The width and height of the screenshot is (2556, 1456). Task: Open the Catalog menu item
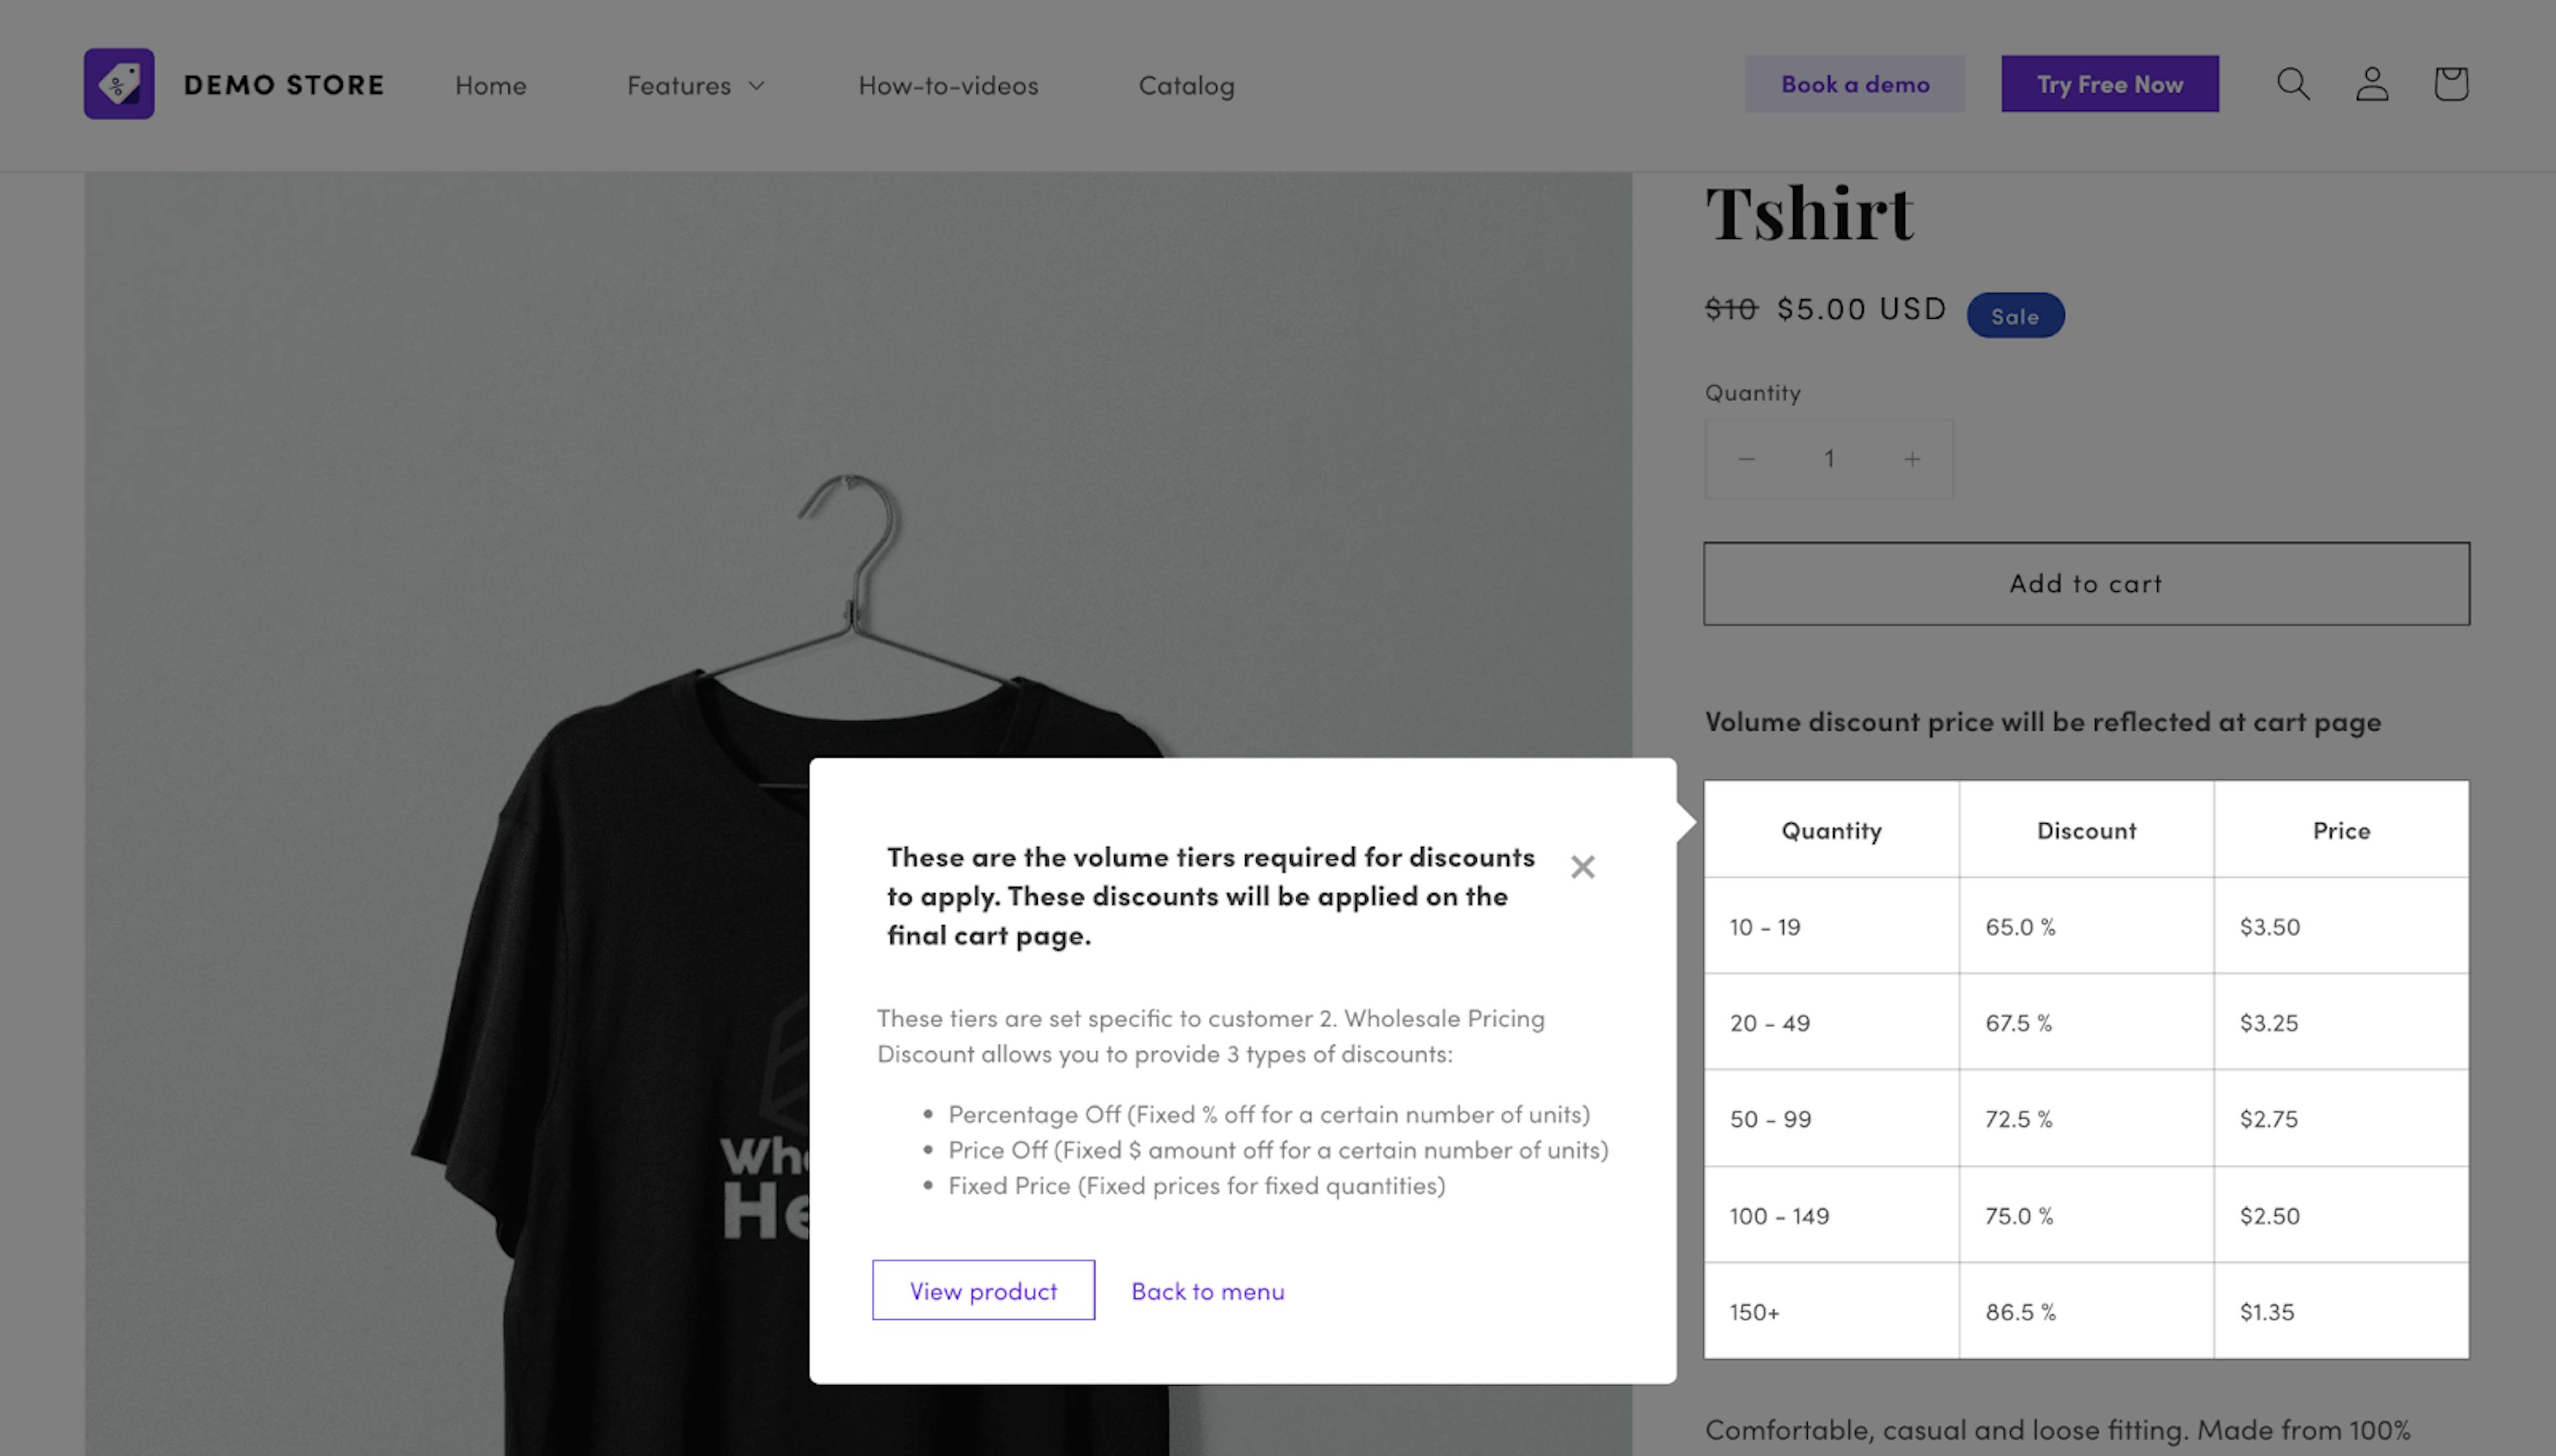[x=1186, y=85]
